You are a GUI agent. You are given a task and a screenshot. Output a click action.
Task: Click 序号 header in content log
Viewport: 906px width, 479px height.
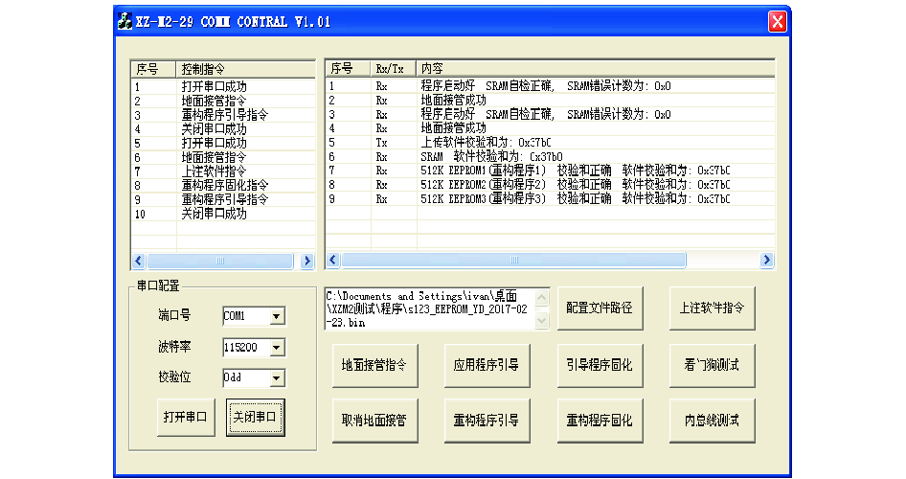[349, 69]
